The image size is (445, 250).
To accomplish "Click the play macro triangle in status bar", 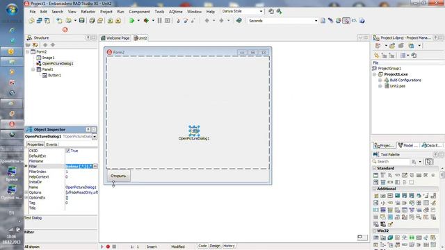I will (102, 247).
